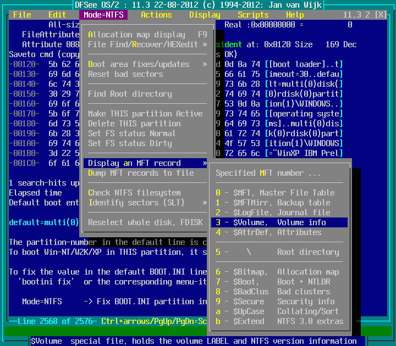
Task: Choose Dump MFT records to file
Action: pos(141,173)
